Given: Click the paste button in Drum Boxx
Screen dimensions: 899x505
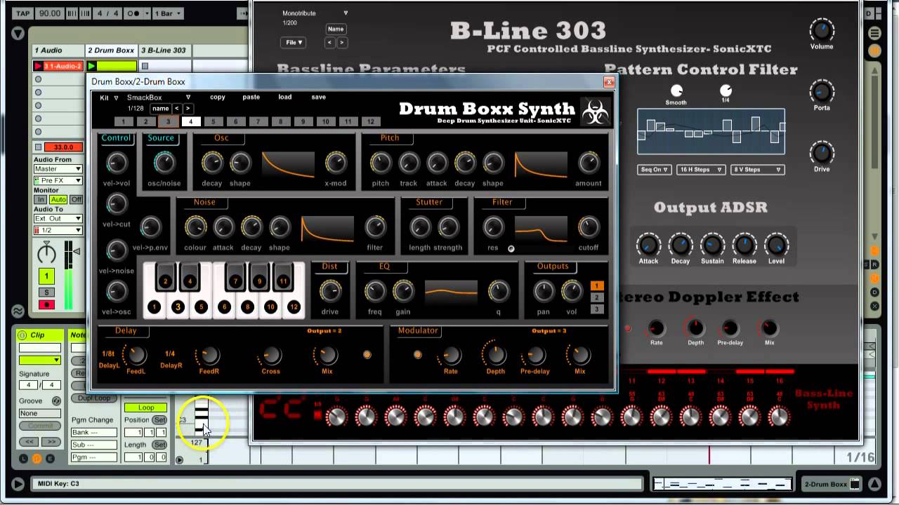Looking at the screenshot, I should (x=251, y=97).
